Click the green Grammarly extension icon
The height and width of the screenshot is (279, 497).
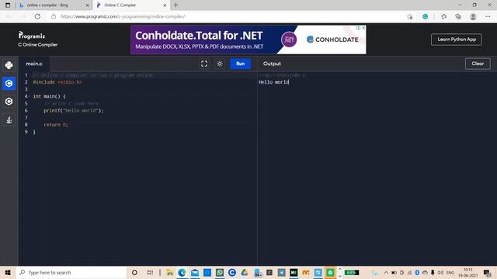click(425, 16)
